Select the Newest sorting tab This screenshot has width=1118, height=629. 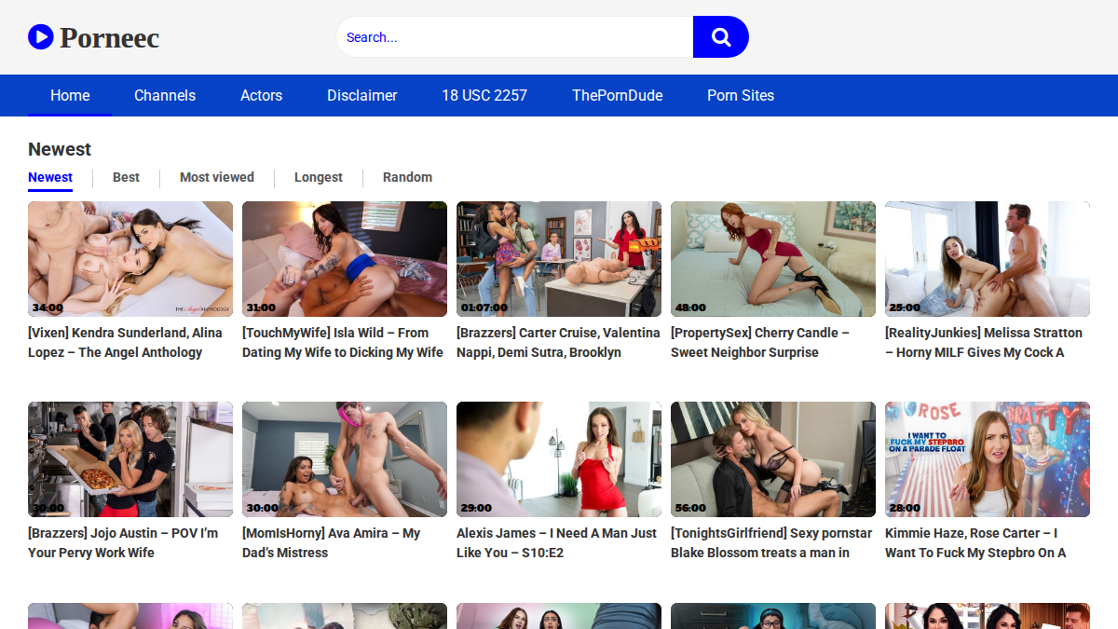point(50,177)
